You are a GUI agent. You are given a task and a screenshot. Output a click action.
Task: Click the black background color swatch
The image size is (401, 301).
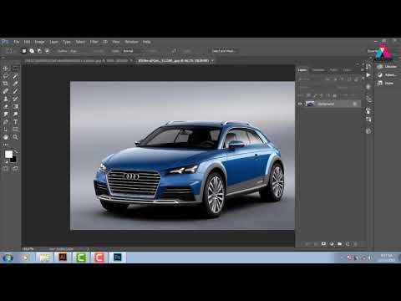[x=13, y=160]
